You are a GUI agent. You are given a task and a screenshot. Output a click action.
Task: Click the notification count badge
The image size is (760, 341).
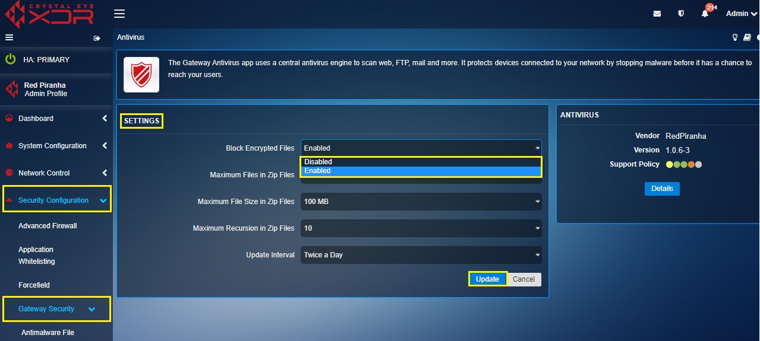[x=709, y=7]
